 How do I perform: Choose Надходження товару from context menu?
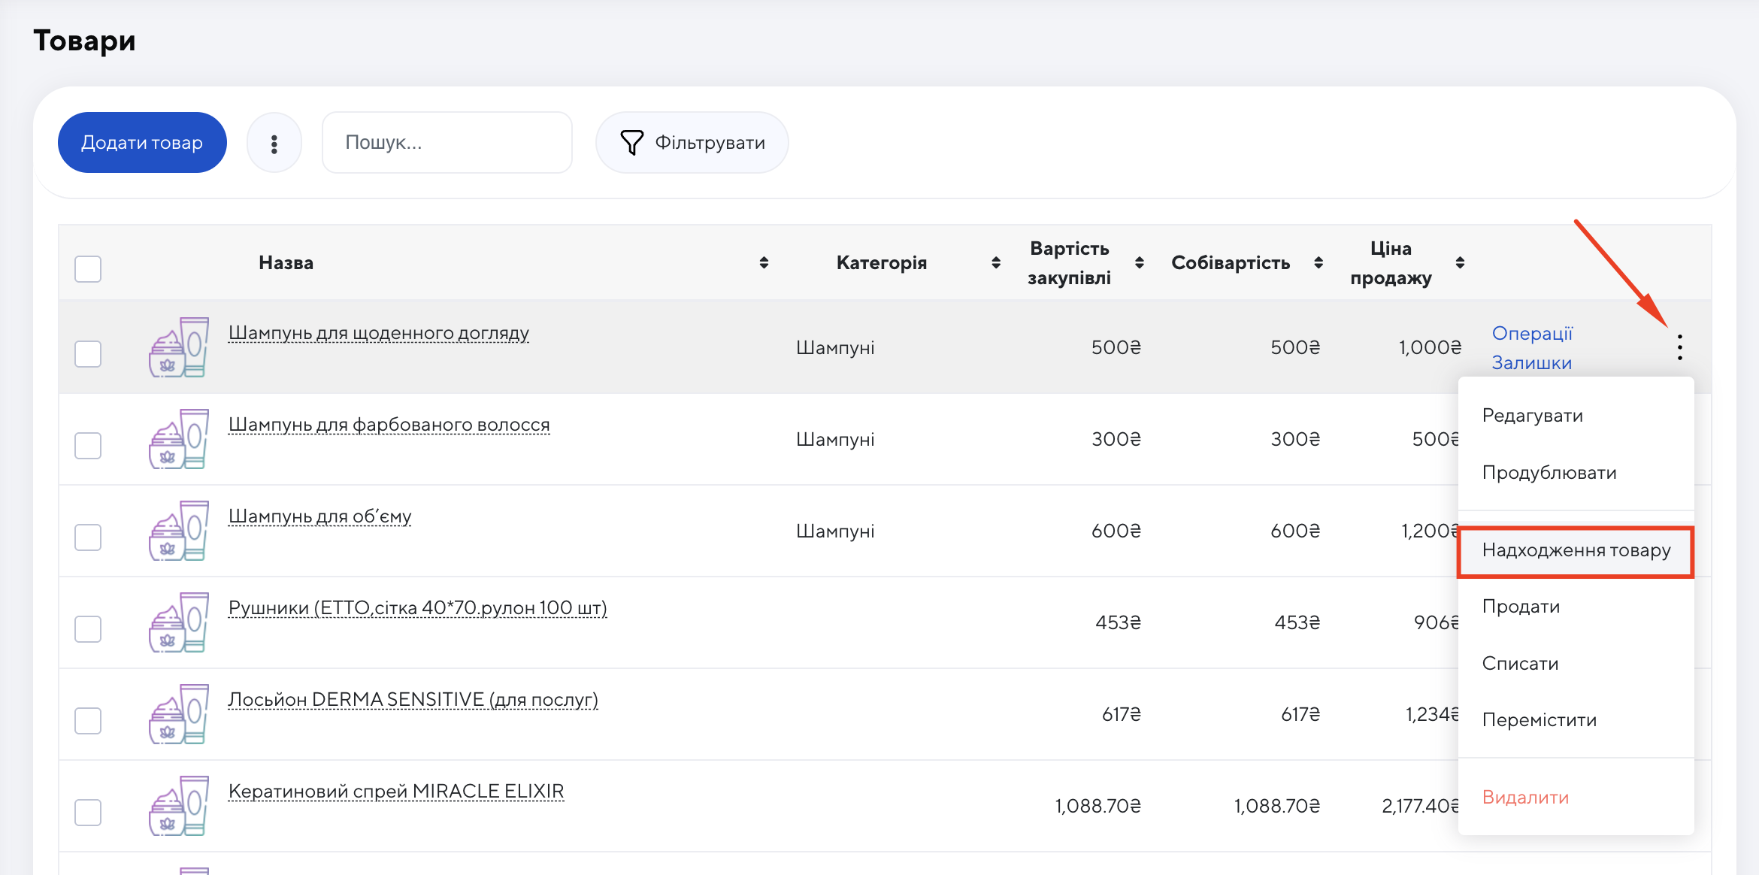tap(1576, 551)
